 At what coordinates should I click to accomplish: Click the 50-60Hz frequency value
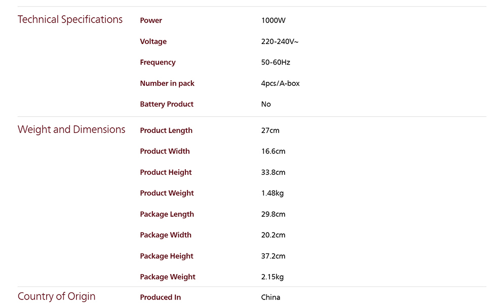tap(276, 63)
